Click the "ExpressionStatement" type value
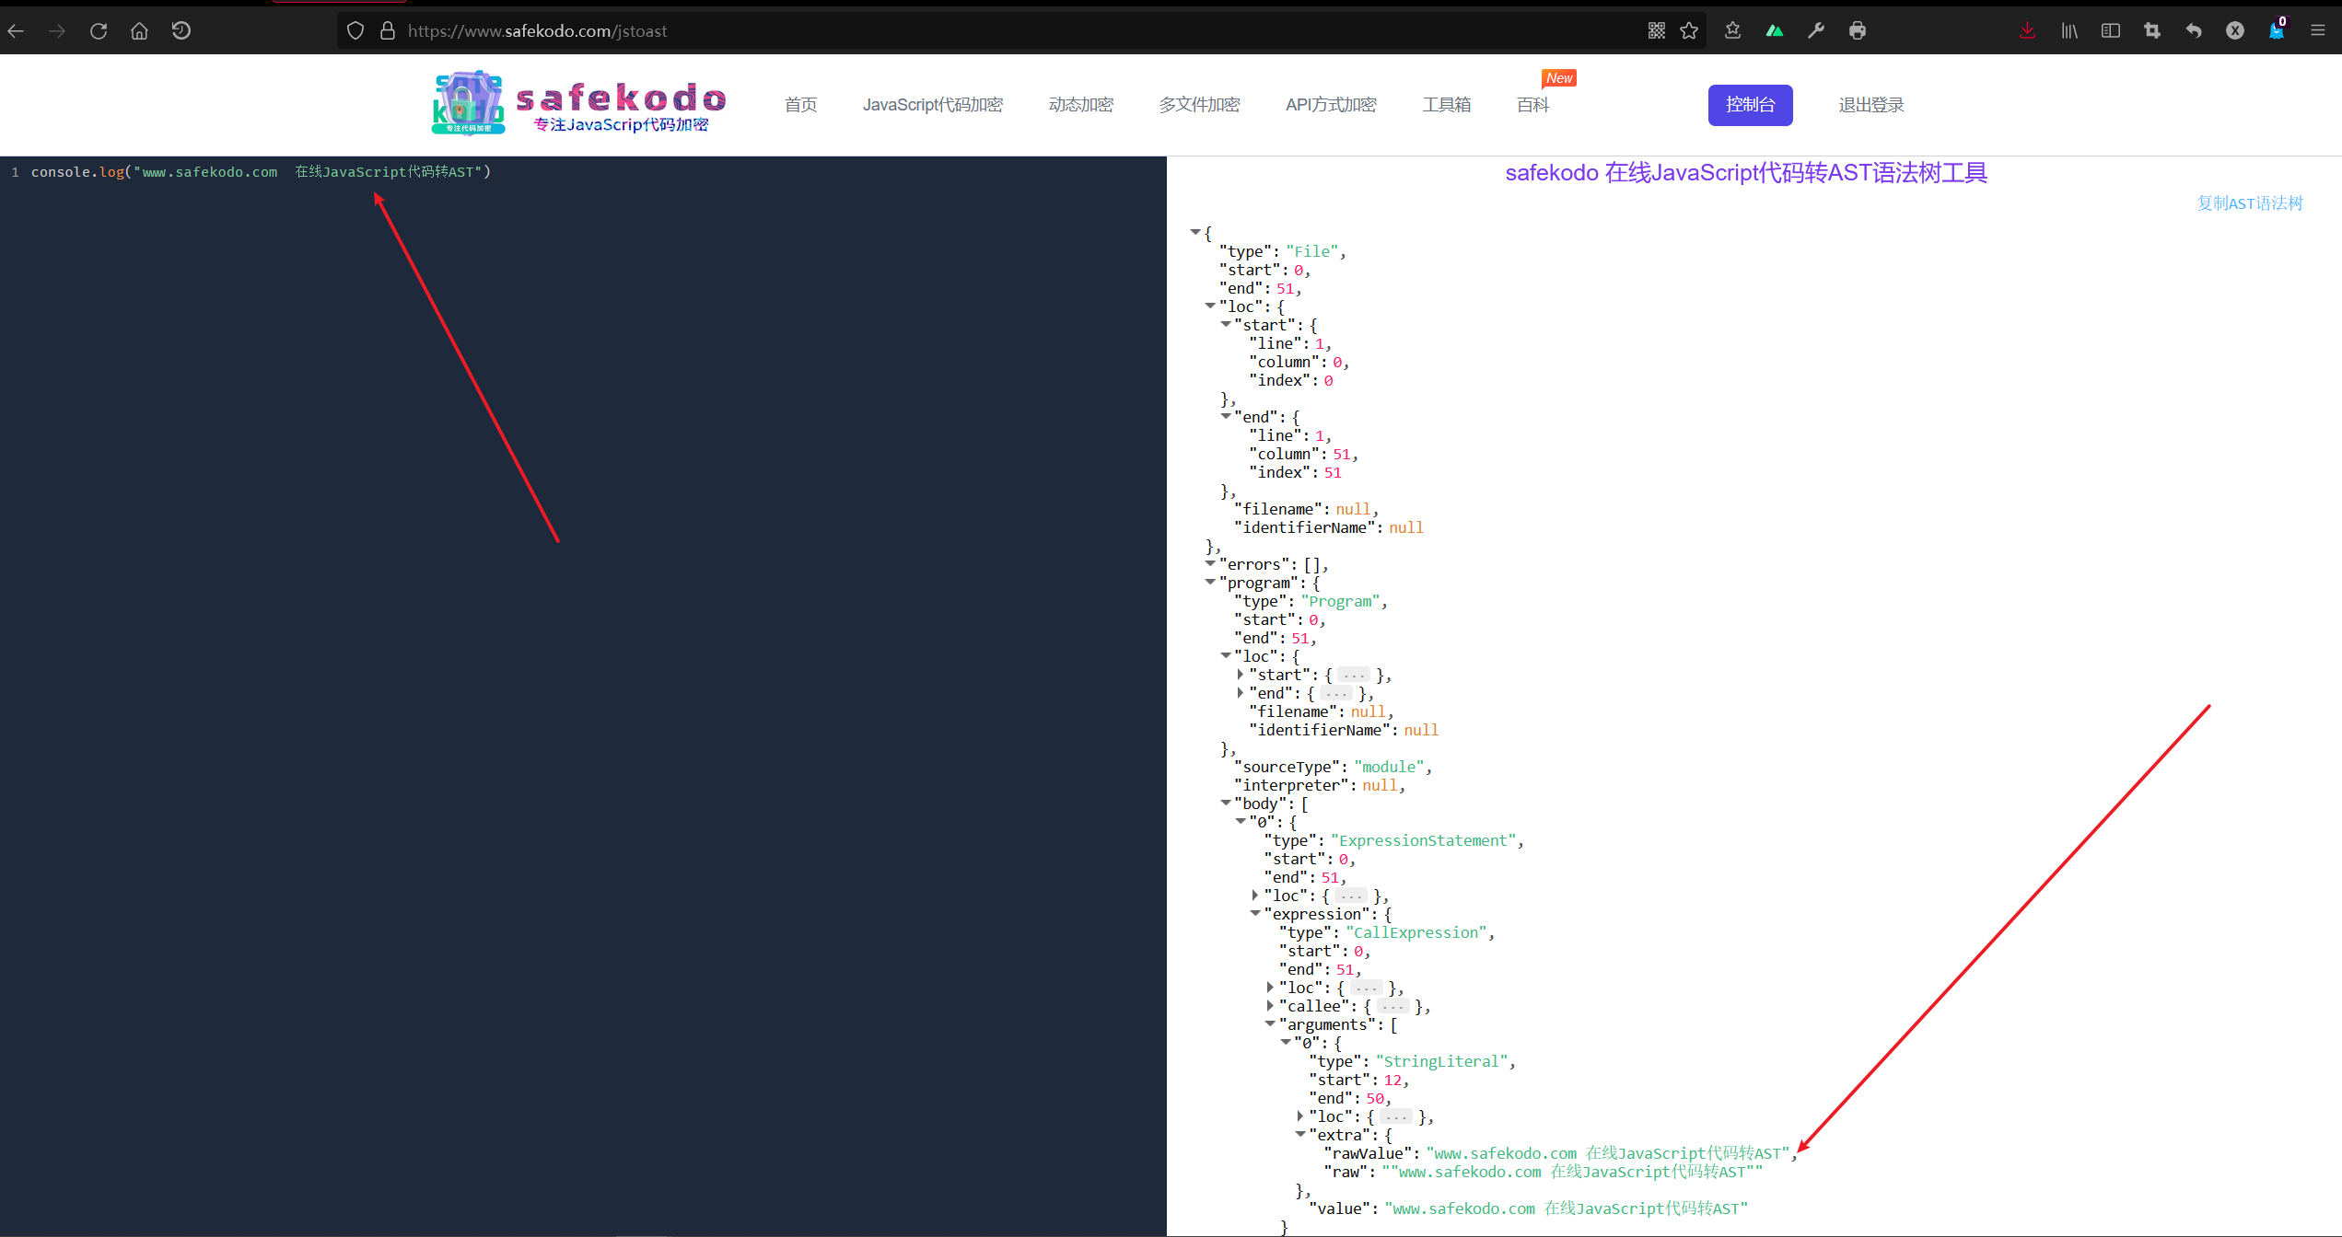This screenshot has height=1237, width=2342. tap(1423, 840)
